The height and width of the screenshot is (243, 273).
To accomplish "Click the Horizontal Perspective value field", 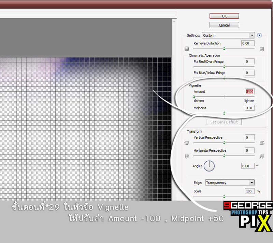I will coord(250,150).
